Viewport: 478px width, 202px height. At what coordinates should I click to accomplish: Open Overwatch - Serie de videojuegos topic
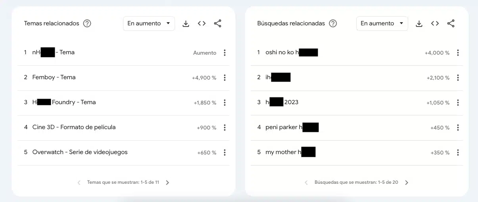pyautogui.click(x=80, y=152)
